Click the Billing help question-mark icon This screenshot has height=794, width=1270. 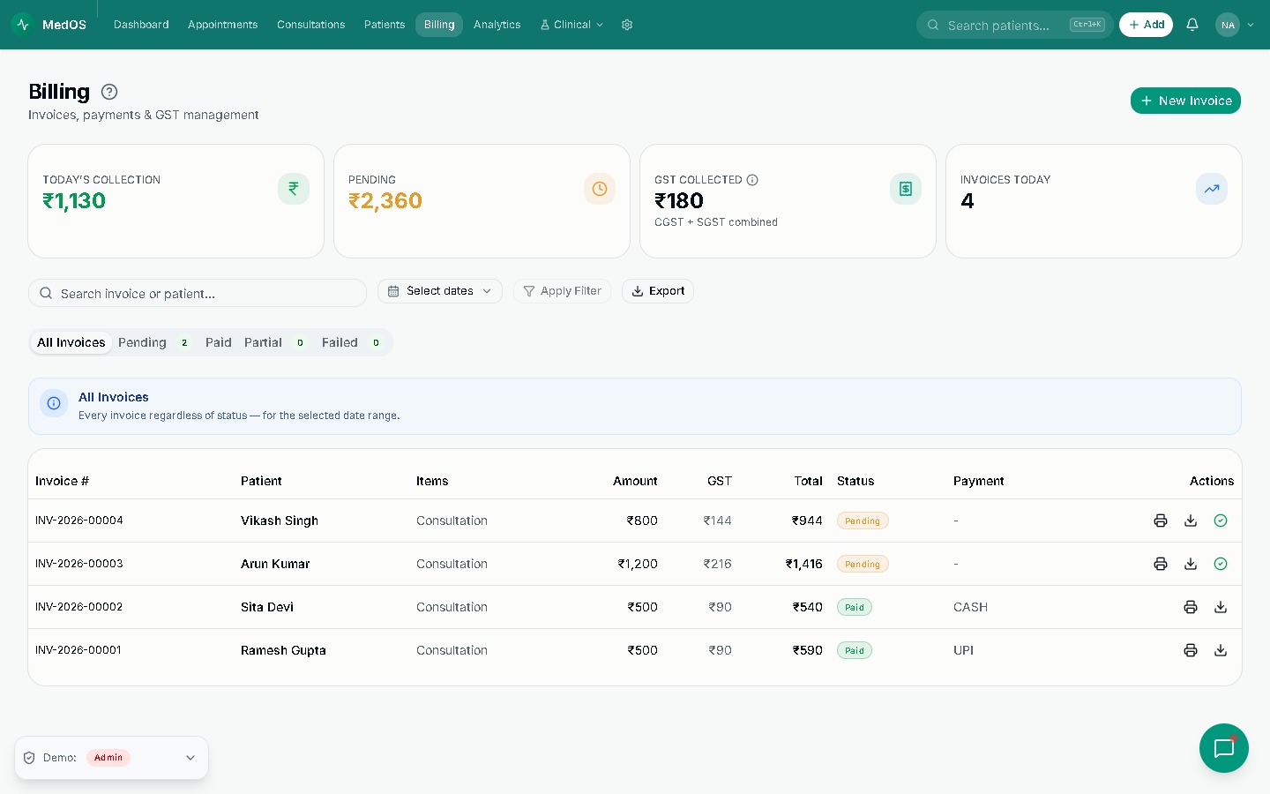109,92
